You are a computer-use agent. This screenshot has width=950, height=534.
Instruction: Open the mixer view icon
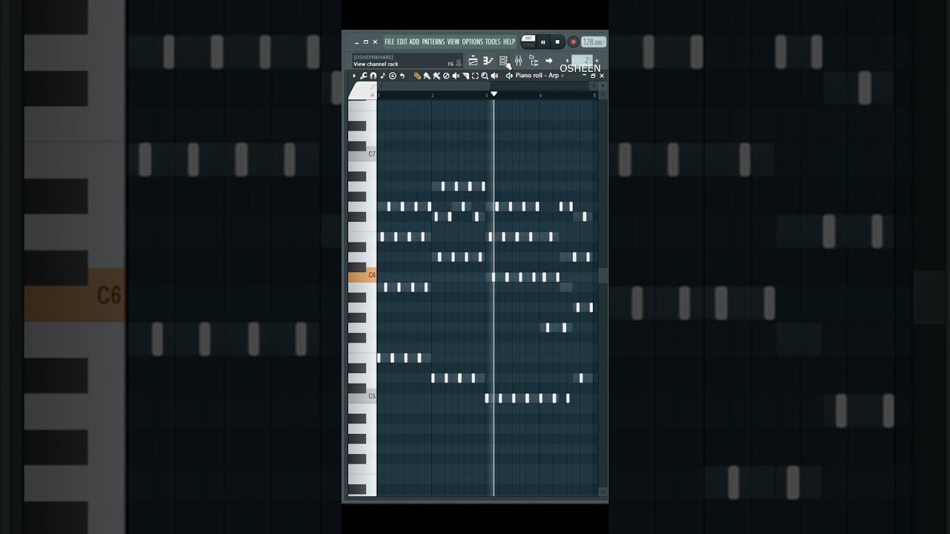(x=518, y=61)
